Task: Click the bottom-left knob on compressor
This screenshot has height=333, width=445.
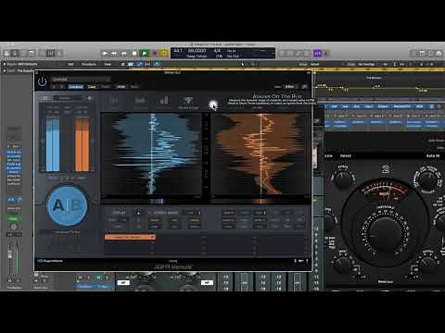Action: (343, 264)
